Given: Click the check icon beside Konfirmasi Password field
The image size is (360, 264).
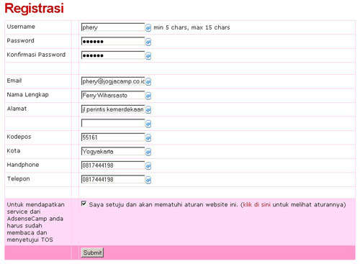Looking at the screenshot, I should (148, 56).
